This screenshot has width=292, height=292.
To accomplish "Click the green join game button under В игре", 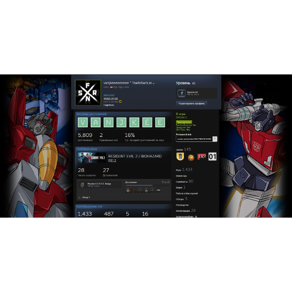I will pyautogui.click(x=184, y=122).
